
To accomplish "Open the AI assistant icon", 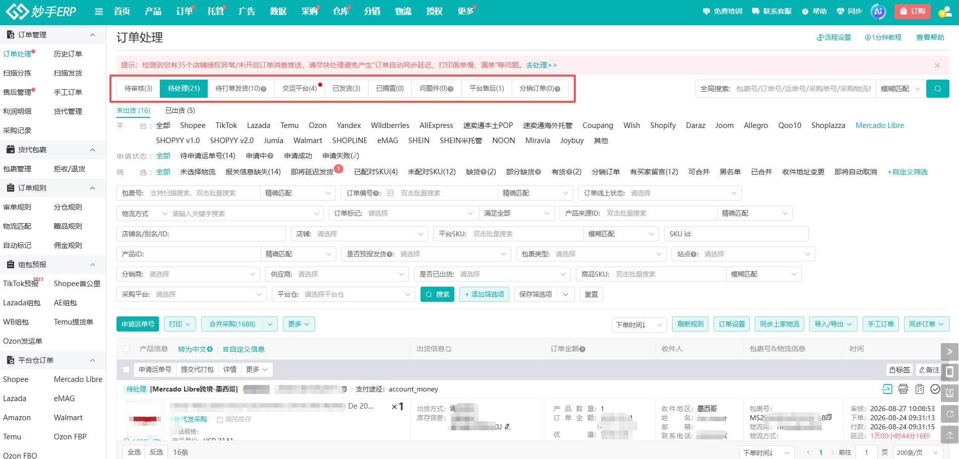I will pos(878,11).
